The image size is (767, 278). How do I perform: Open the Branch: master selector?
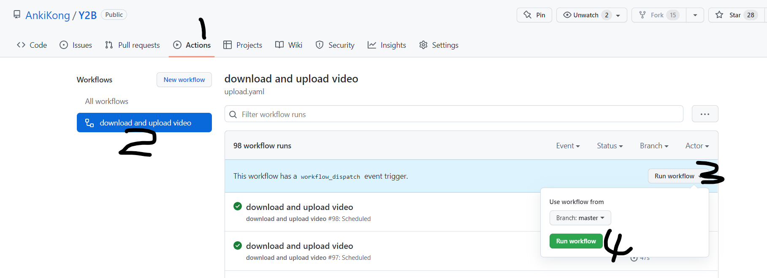(580, 218)
